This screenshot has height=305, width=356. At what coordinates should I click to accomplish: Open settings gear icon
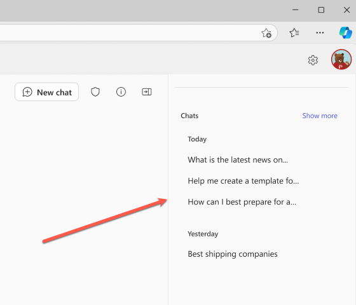313,60
